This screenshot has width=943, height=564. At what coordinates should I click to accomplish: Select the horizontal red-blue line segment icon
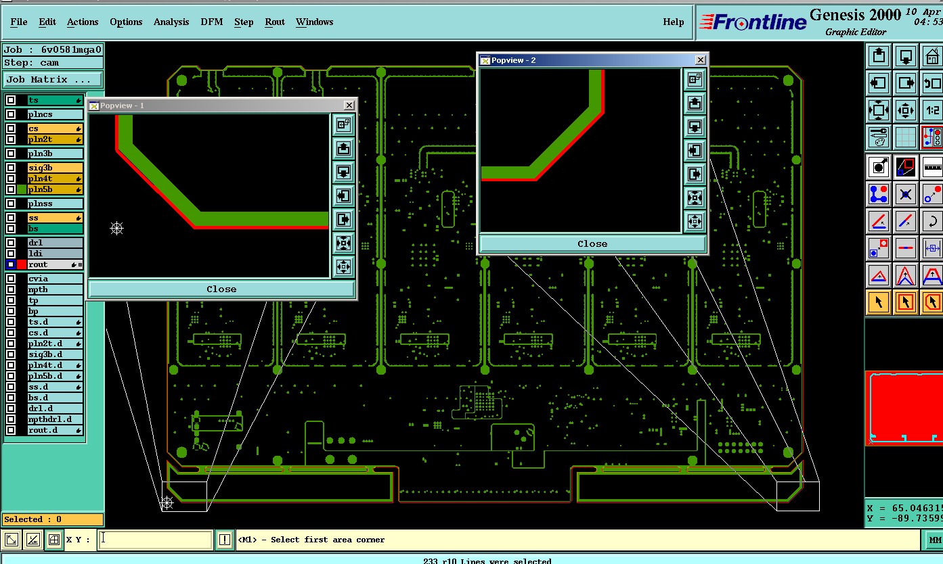[906, 248]
